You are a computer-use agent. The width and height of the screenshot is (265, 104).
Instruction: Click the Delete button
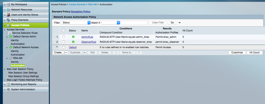click(105, 53)
